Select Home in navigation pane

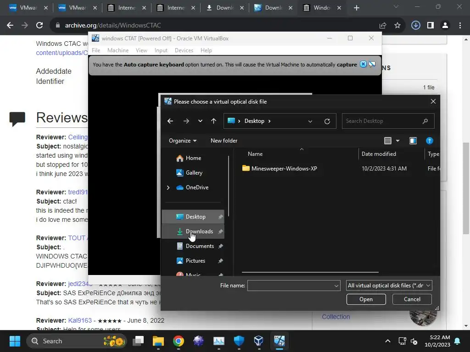click(x=193, y=158)
